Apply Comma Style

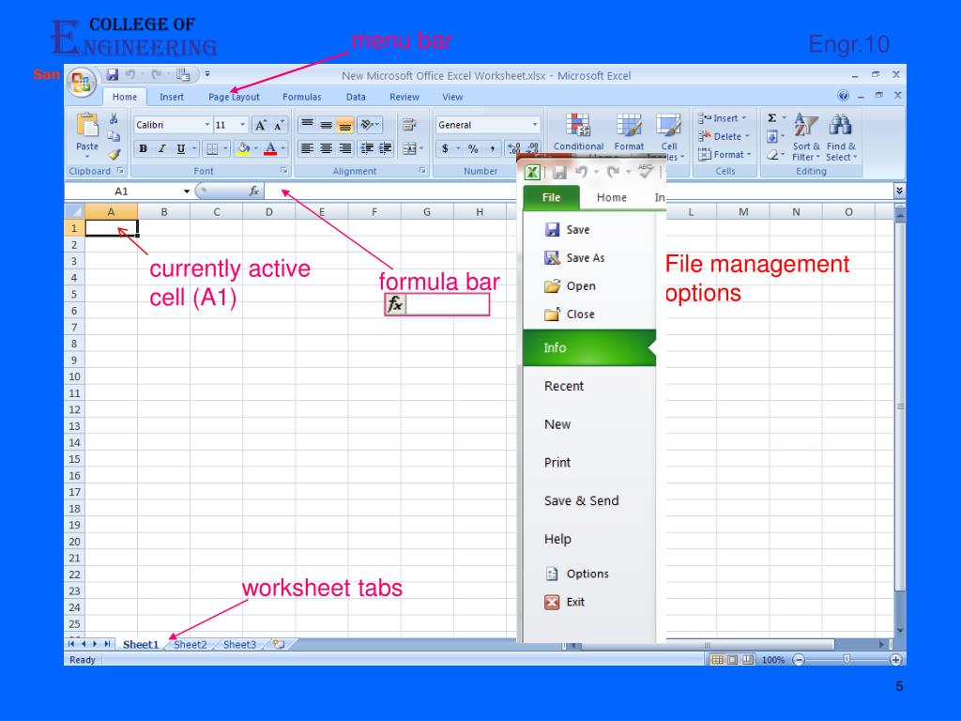pyautogui.click(x=492, y=148)
